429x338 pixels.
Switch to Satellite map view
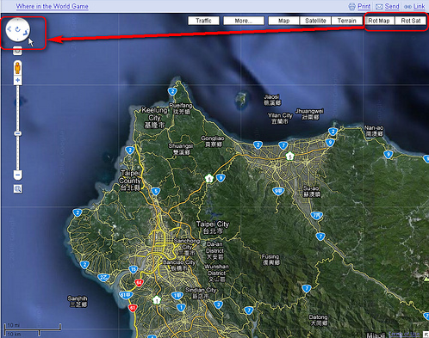click(x=315, y=21)
